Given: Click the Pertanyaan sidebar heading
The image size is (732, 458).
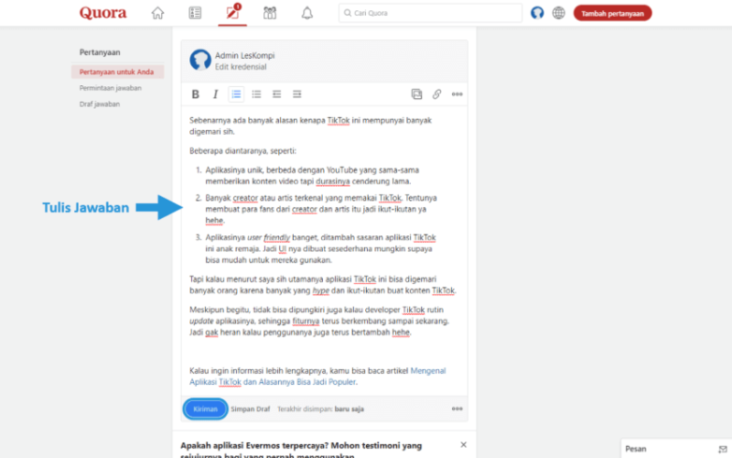Looking at the screenshot, I should click(x=100, y=52).
